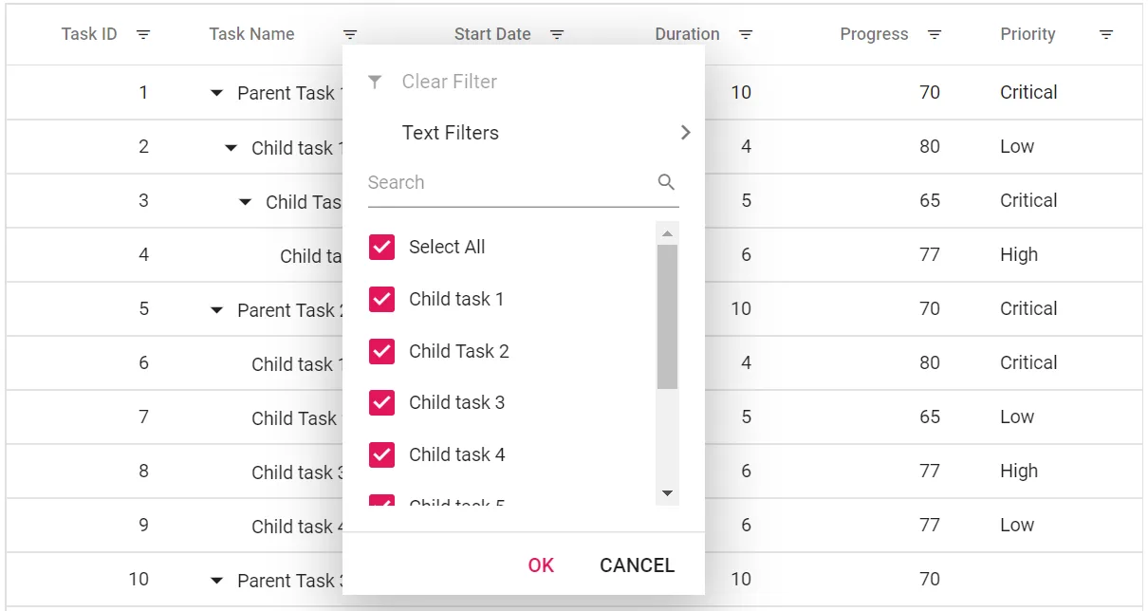This screenshot has height=611, width=1148.
Task: Click the filter icon on Task Name column
Action: (350, 34)
